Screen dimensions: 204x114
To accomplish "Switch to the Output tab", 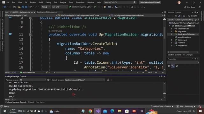I will 31,102.
